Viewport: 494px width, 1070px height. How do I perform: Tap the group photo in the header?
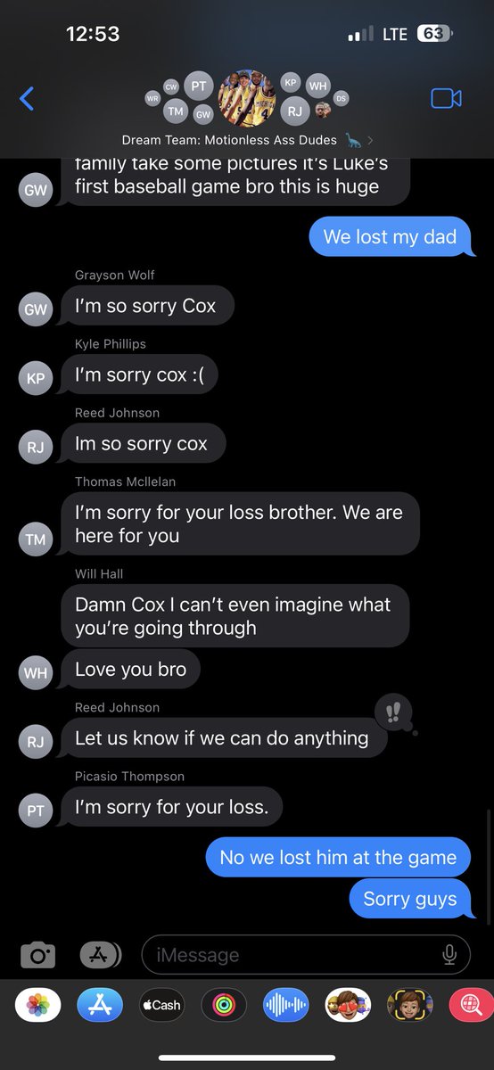(247, 98)
